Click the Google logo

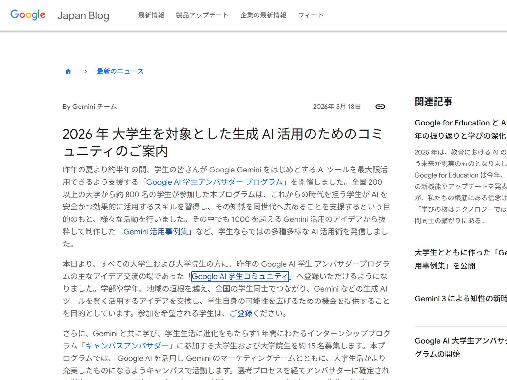pos(28,15)
